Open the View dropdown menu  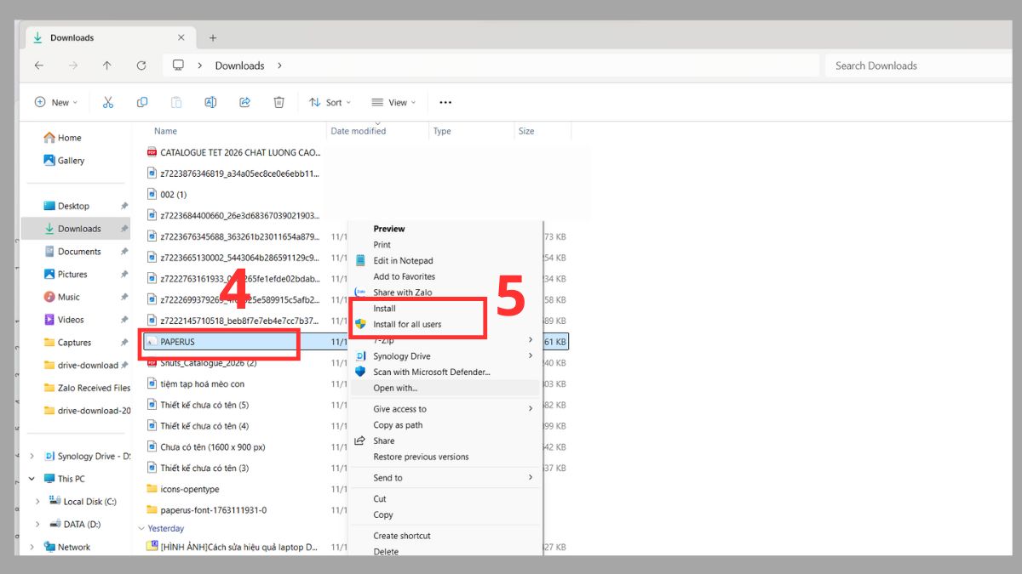point(393,101)
